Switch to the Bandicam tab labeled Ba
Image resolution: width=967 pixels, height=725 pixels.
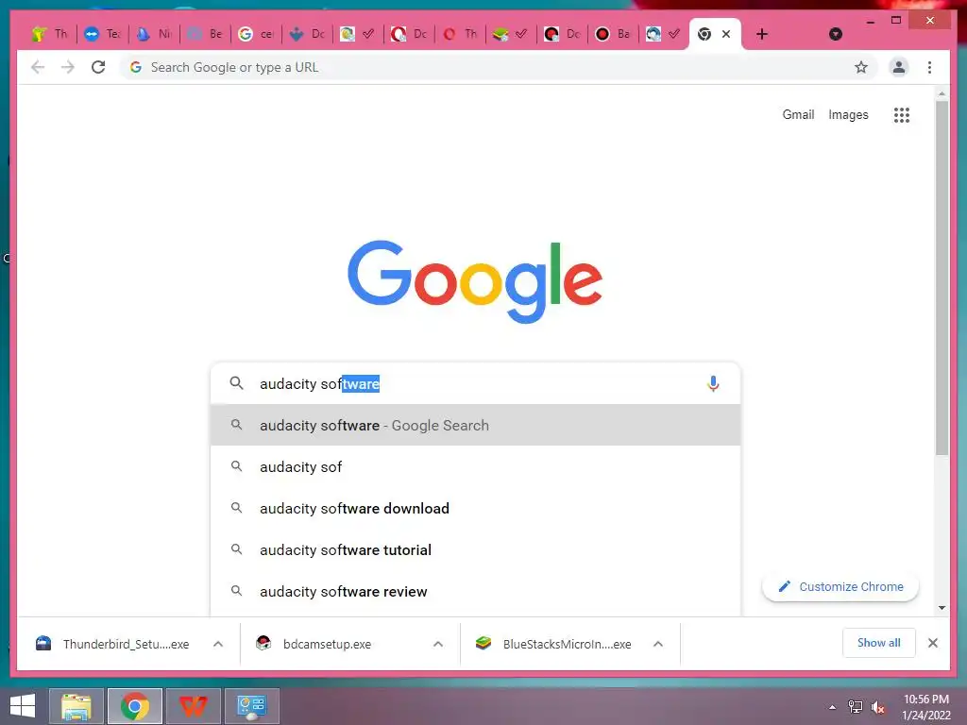(613, 34)
